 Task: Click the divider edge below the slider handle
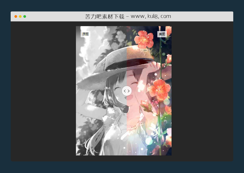pyautogui.click(x=127, y=125)
